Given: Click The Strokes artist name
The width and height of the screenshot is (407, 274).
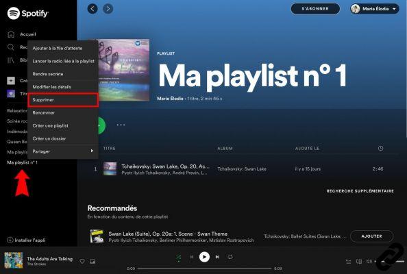Looking at the screenshot, I should tap(36, 264).
